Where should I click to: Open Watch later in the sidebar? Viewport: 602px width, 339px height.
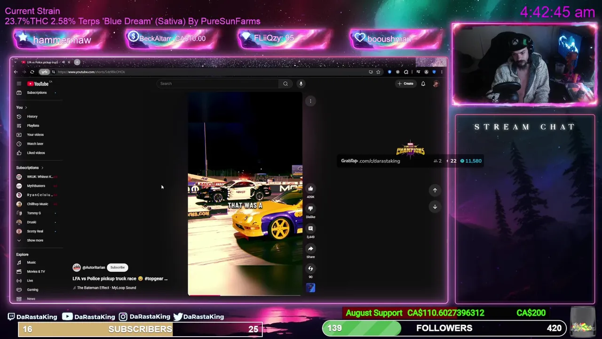35,144
